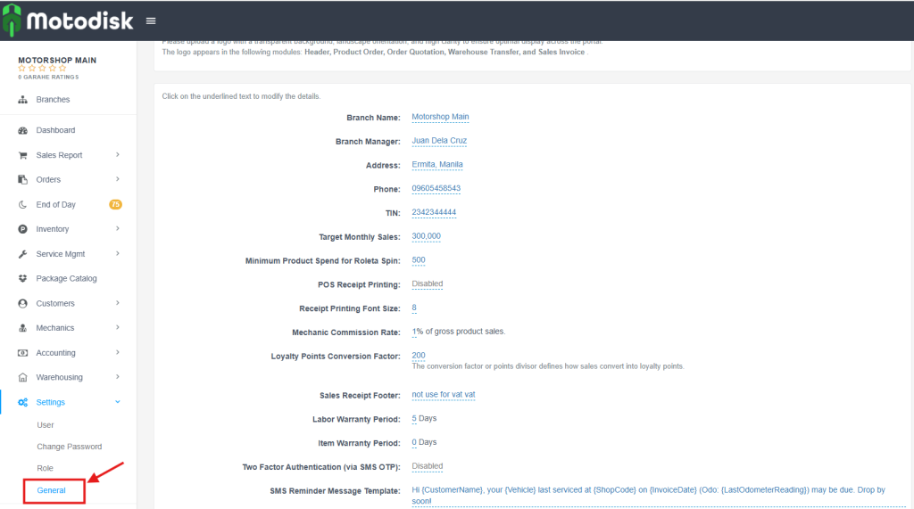The width and height of the screenshot is (914, 509).
Task: Expand the Orders submenu chevron
Action: click(x=118, y=180)
